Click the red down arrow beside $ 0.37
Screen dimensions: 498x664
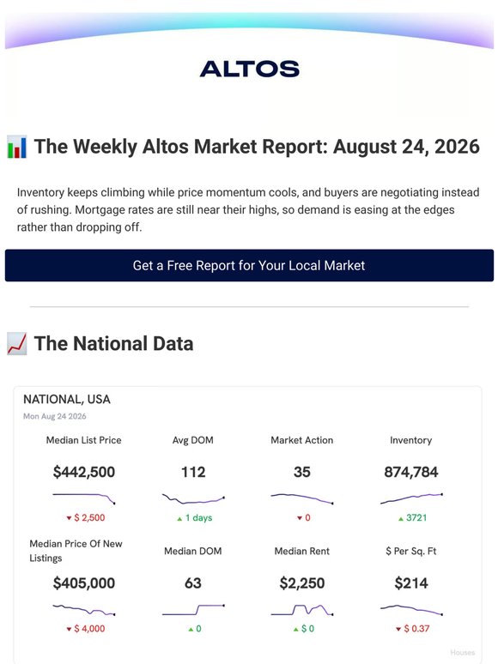(398, 630)
